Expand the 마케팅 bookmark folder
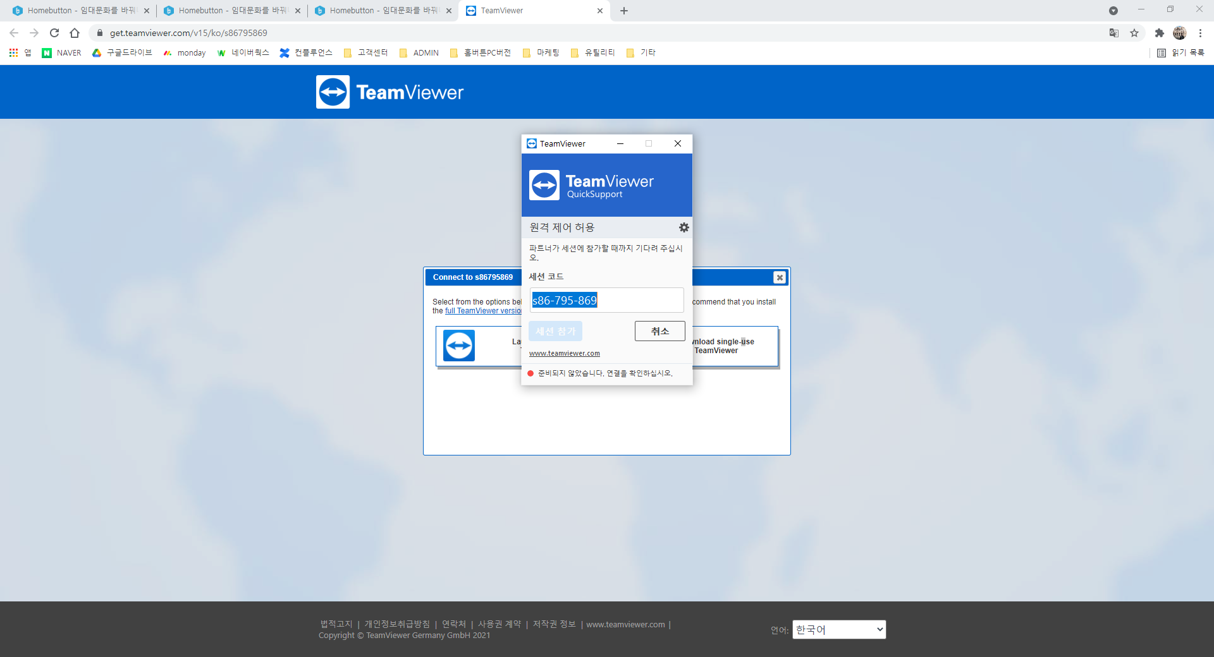The width and height of the screenshot is (1214, 657). [x=541, y=53]
